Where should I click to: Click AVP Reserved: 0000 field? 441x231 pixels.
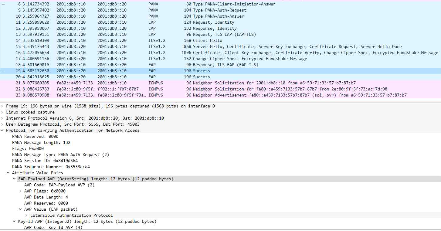pyautogui.click(x=46, y=203)
